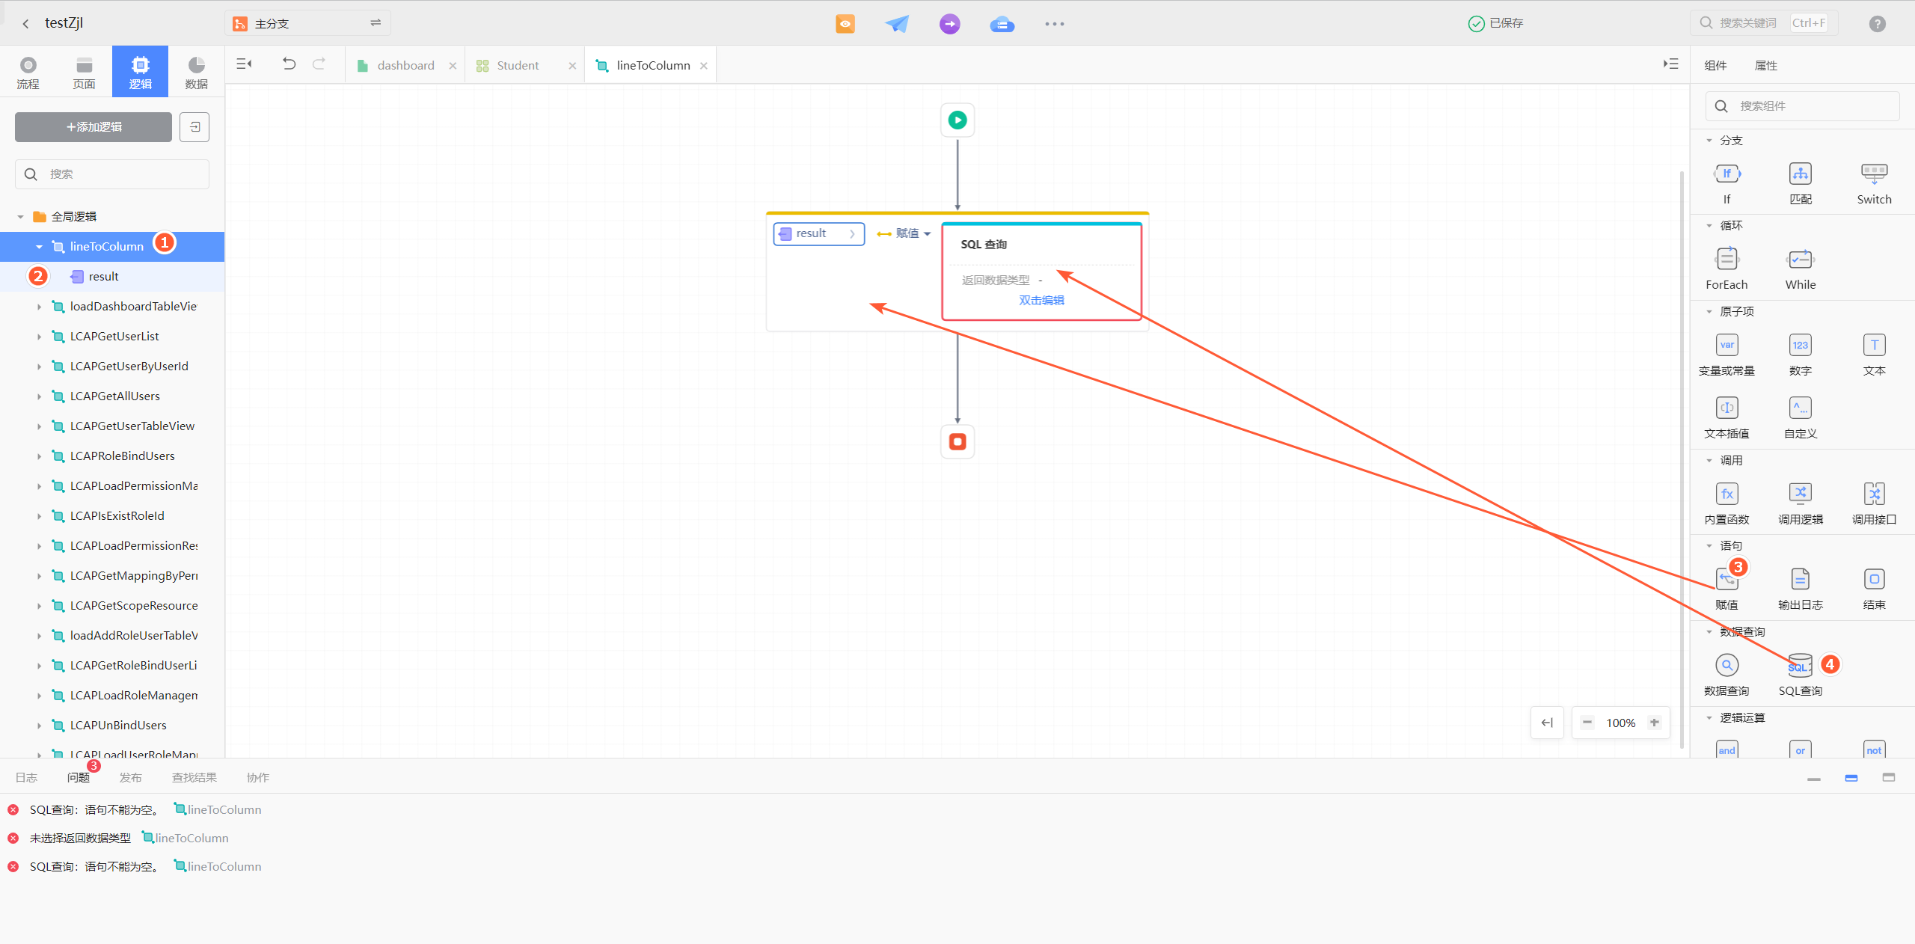Screen dimensions: 1915x944
Task: Click 双击编辑 link in SQL node
Action: [x=1041, y=301]
